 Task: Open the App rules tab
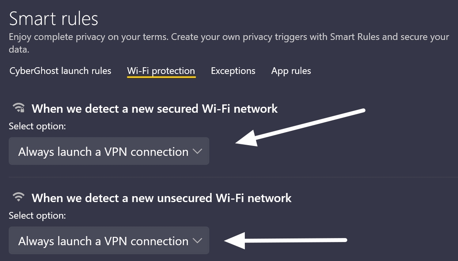click(x=291, y=71)
